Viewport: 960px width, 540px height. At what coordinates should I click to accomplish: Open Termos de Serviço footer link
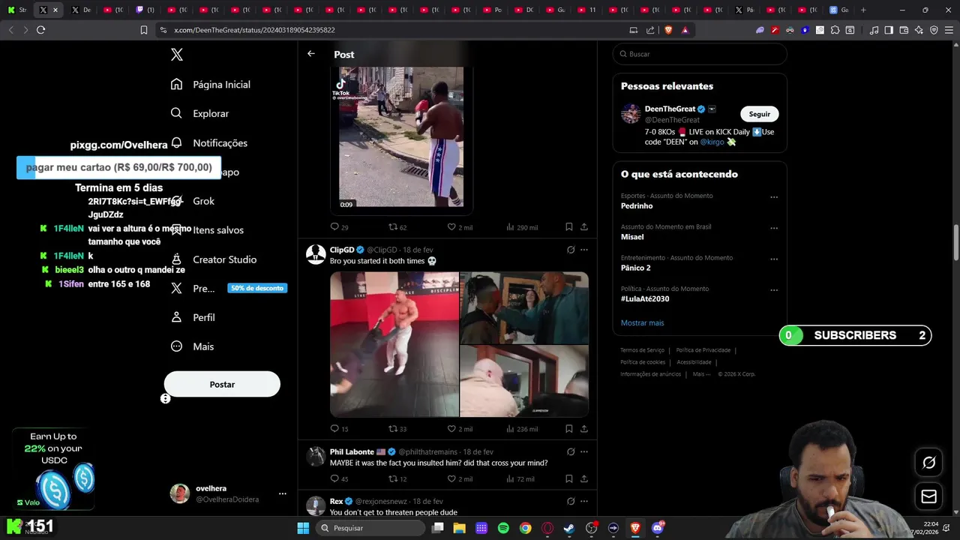click(x=642, y=350)
